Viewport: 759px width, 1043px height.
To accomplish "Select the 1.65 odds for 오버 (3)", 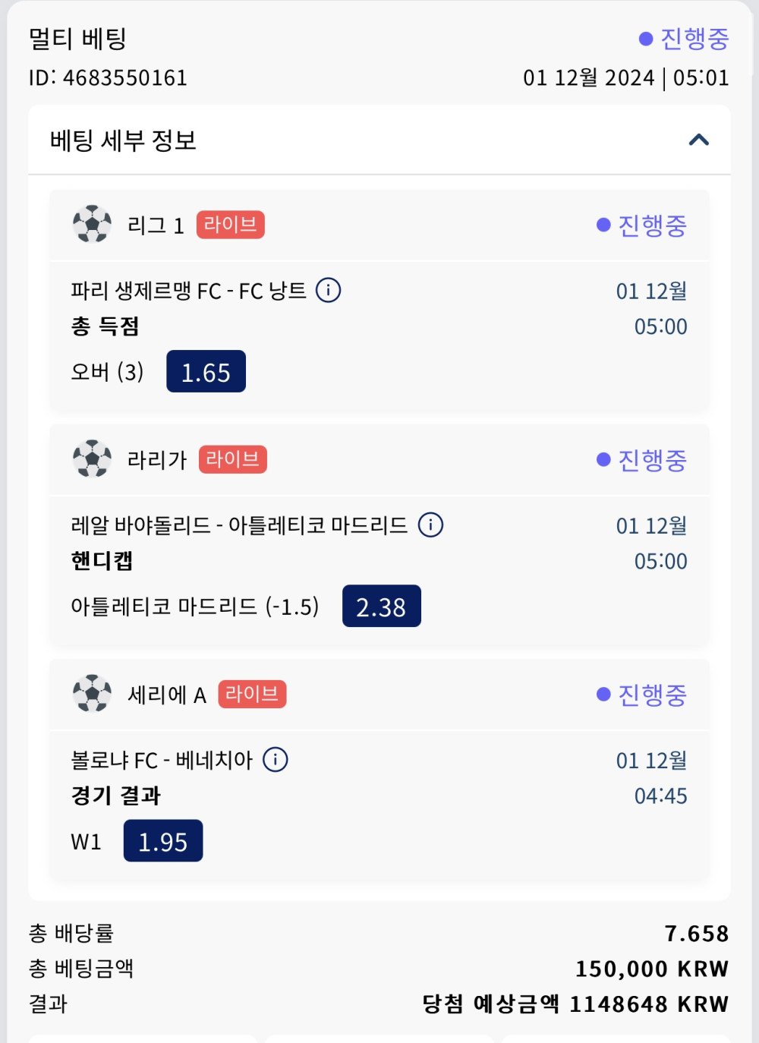I will click(206, 372).
